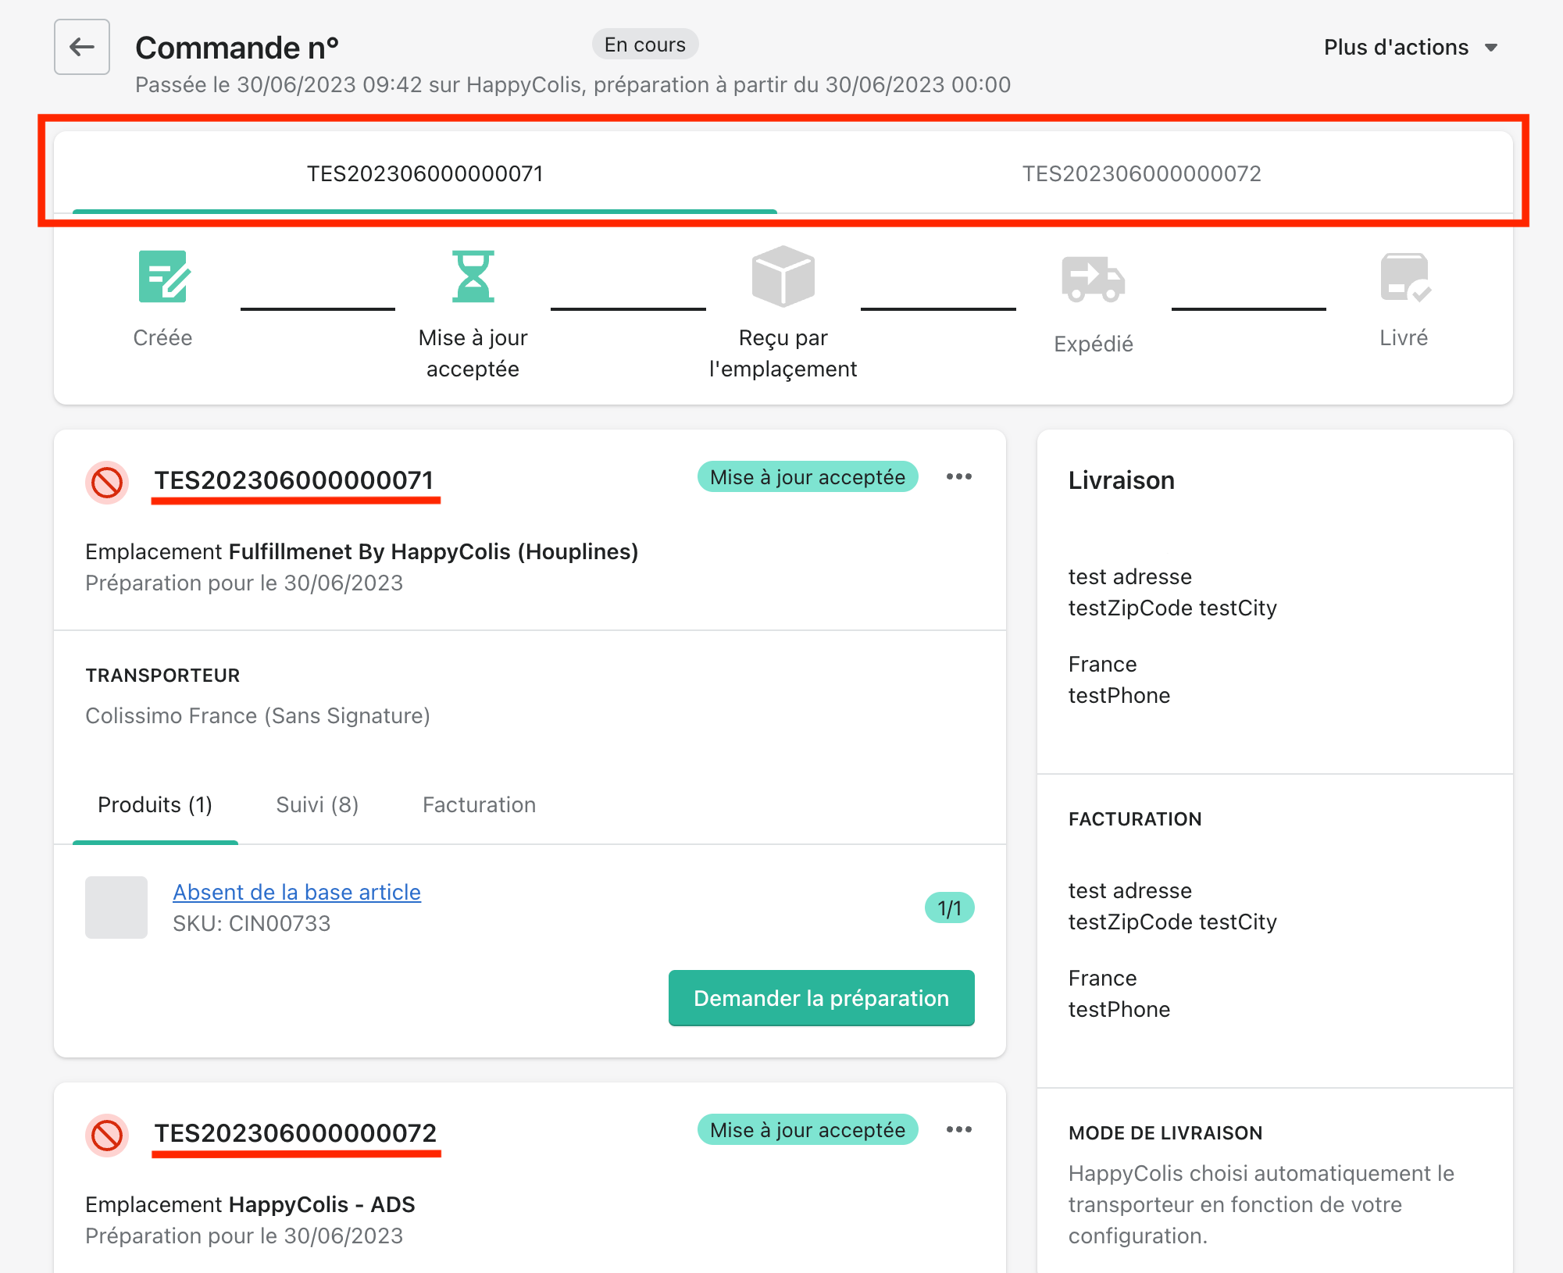Open three-dot menu for shipment TES202306000000071
Viewport: 1563px width, 1273px height.
958,476
